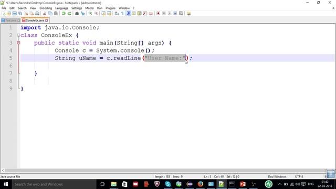Start macro recording with the red Record icon
The image size is (336, 189).
pos(158,14)
